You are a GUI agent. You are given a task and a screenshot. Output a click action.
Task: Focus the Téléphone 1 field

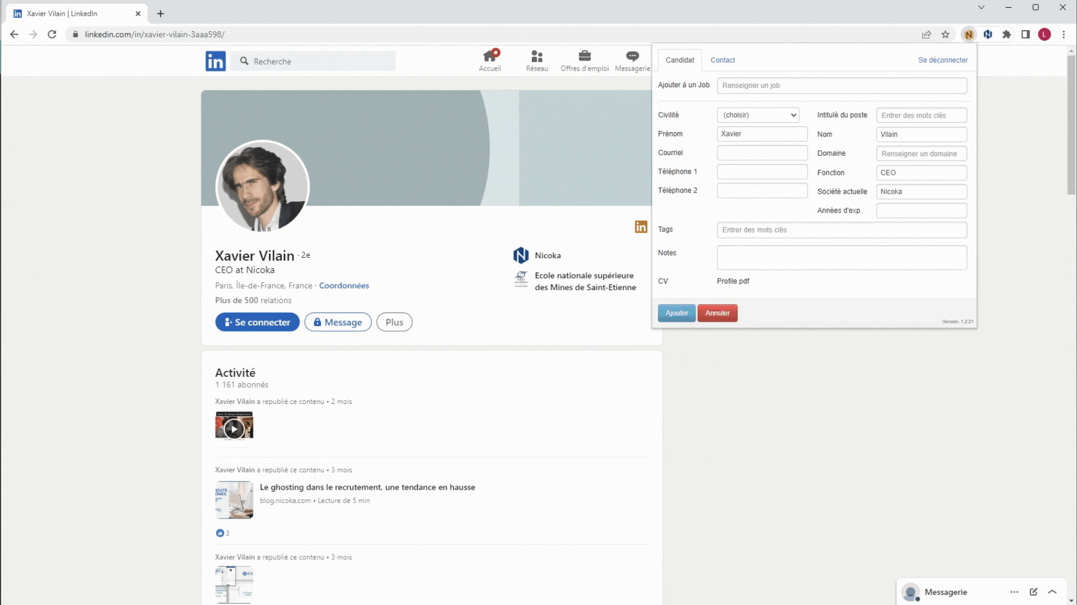(x=762, y=172)
